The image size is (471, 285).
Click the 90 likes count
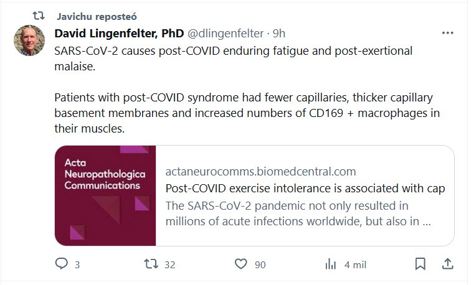point(260,265)
